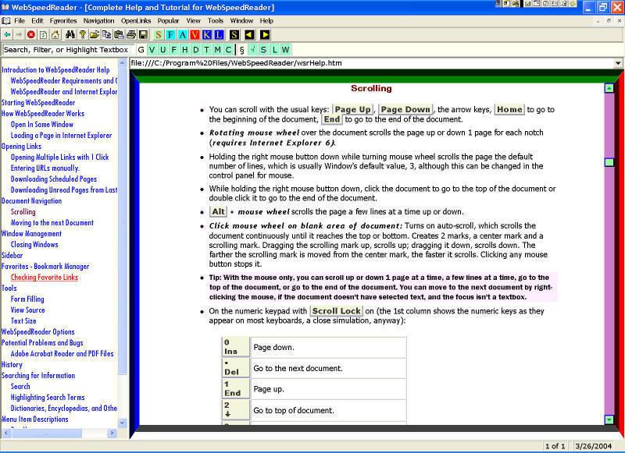Click the sidebar scrollbar up arrow
The width and height of the screenshot is (625, 453).
[x=123, y=63]
